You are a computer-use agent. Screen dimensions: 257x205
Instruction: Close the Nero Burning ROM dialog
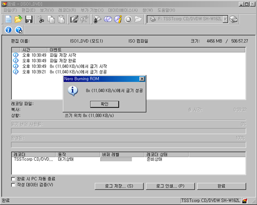[142, 79]
